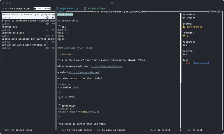
Task: Click the highlighted '# Big Title' heading
Action: coord(65,15)
